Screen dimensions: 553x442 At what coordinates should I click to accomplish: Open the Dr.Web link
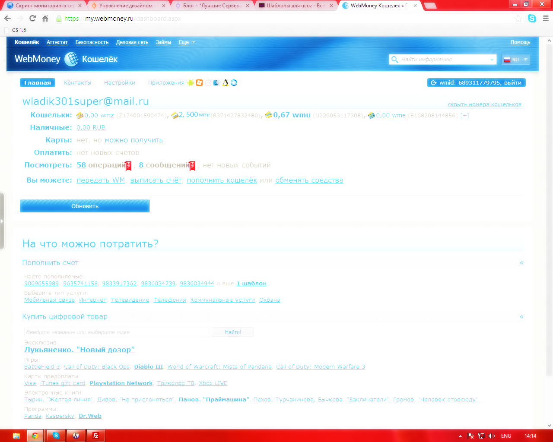click(x=90, y=416)
